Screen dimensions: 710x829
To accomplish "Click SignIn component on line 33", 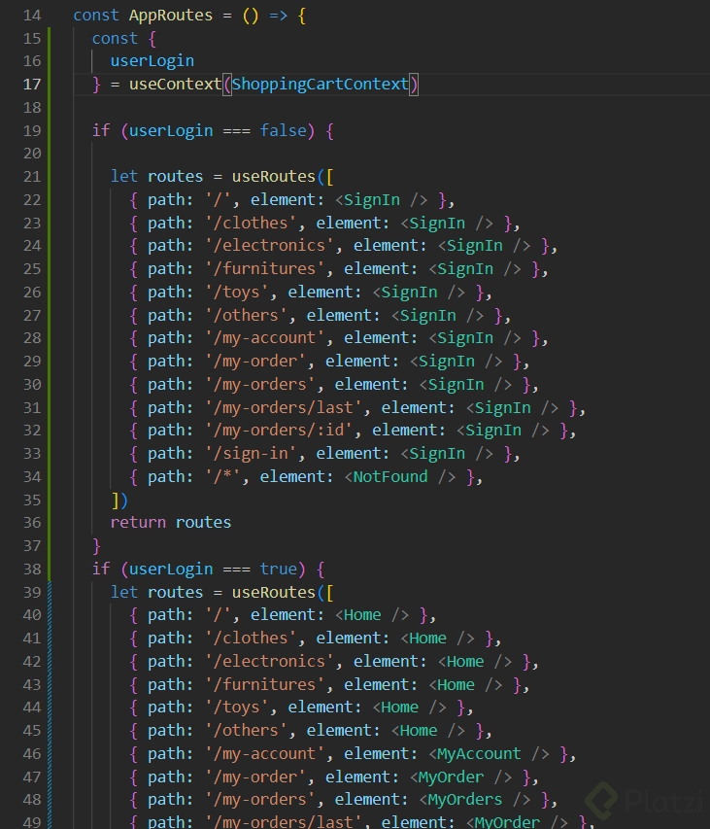I will [x=437, y=454].
